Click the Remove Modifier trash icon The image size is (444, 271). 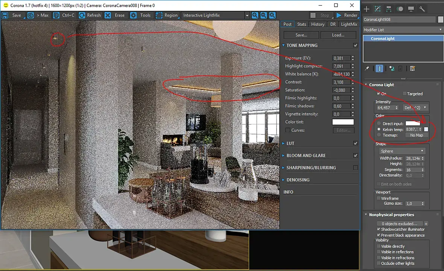400,69
